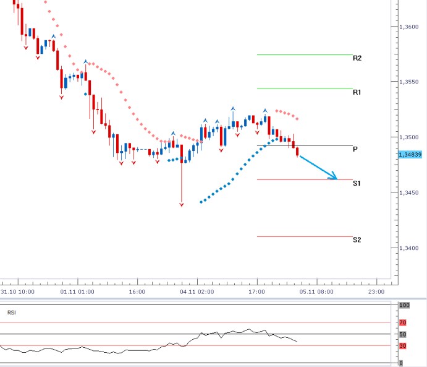This screenshot has height=367, width=427.
Task: Select the green R1 resistance line
Action: [305, 89]
